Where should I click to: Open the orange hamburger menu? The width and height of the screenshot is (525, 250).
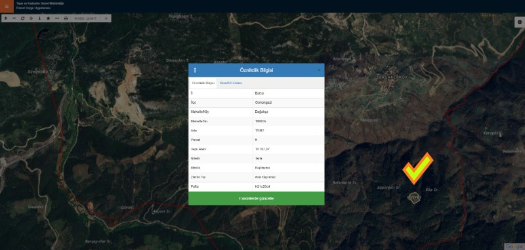[7, 7]
